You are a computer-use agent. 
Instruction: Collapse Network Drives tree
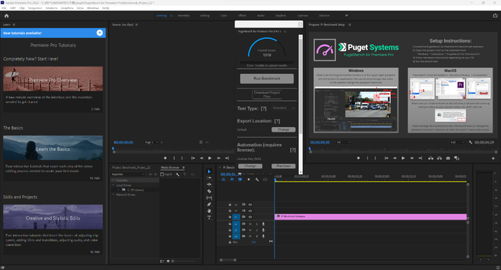pyautogui.click(x=113, y=194)
